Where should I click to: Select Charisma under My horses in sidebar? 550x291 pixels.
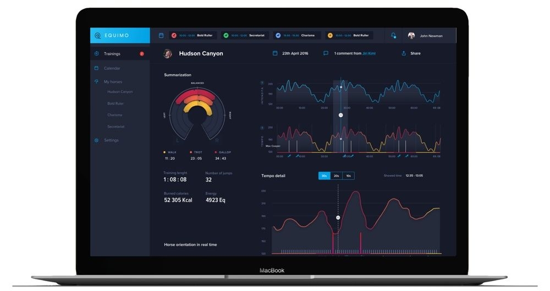tap(115, 115)
